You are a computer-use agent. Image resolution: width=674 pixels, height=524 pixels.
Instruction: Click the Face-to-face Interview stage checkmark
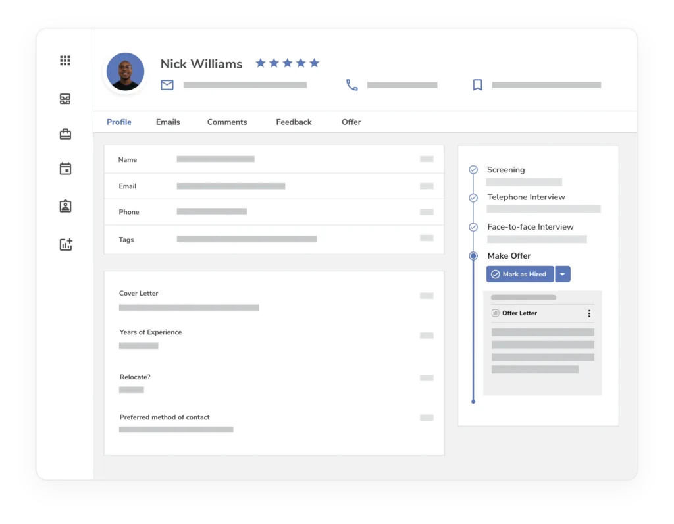coord(473,227)
